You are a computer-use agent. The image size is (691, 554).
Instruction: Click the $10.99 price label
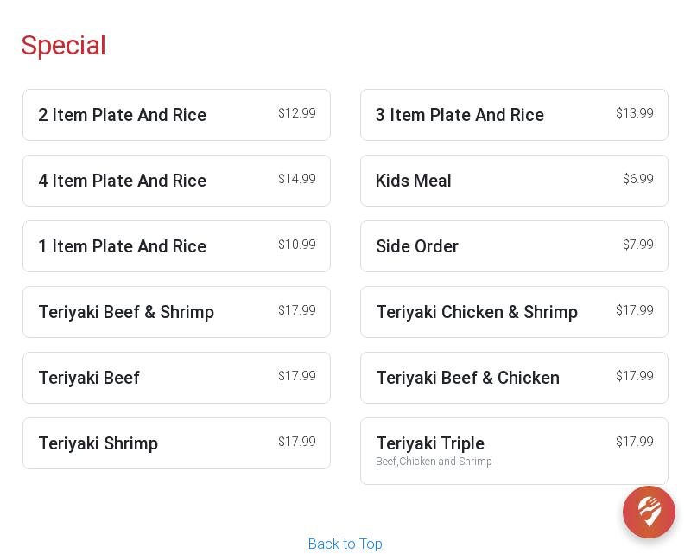coord(296,245)
